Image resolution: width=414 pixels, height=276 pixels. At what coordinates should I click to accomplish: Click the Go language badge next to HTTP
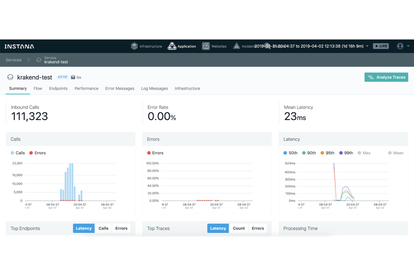(x=76, y=77)
